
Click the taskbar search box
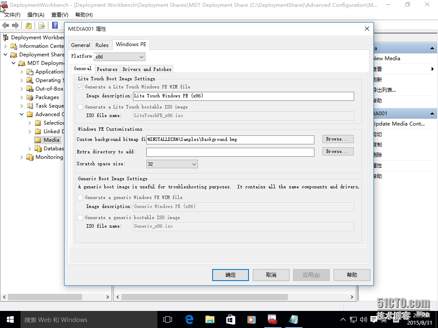click(x=89, y=319)
